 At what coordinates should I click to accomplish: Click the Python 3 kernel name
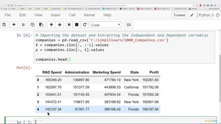[206, 15]
